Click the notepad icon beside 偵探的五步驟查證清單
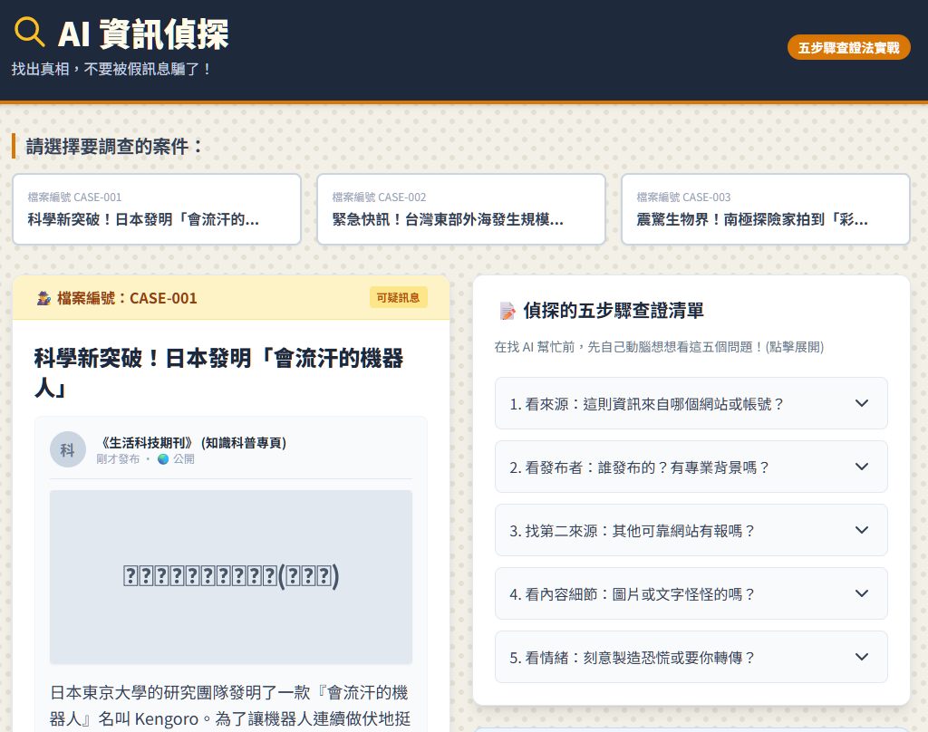 point(507,311)
